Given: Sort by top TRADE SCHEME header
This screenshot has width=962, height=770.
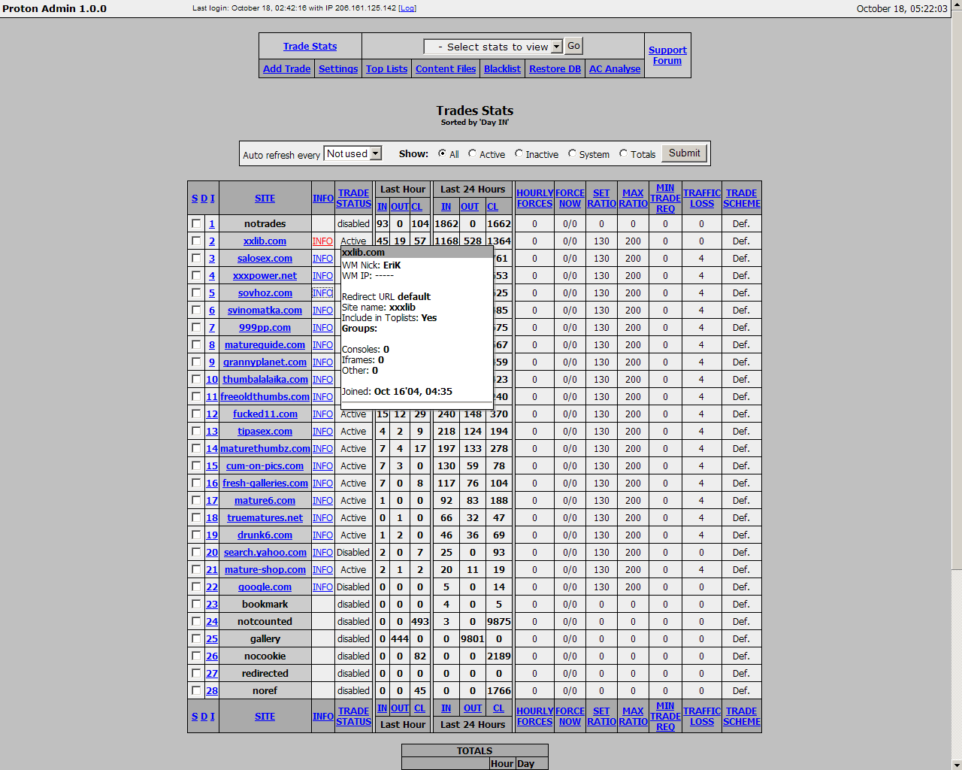Looking at the screenshot, I should coord(742,199).
